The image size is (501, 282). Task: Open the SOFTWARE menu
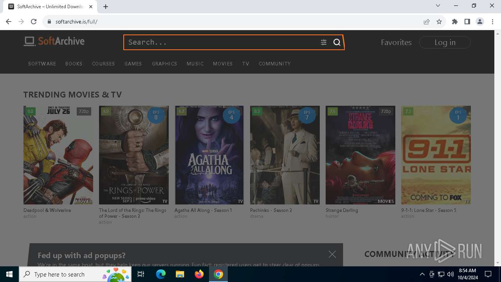coord(42,63)
